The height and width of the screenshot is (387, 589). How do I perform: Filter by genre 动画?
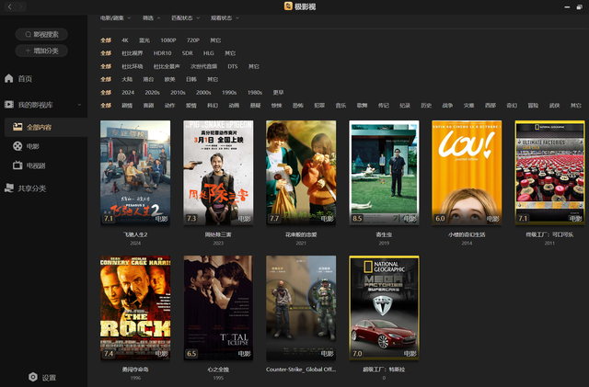tap(234, 106)
